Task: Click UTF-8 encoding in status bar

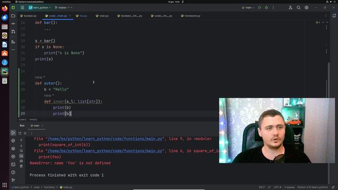Action: pos(277,187)
